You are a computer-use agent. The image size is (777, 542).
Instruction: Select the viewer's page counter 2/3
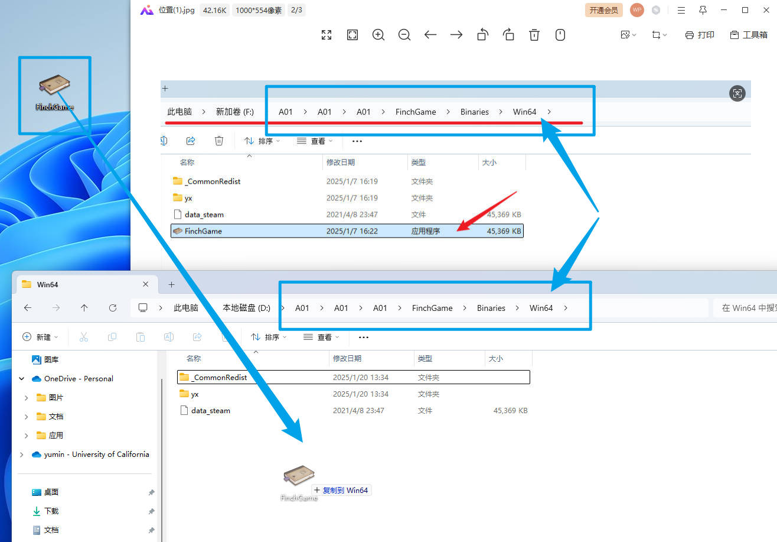click(296, 10)
